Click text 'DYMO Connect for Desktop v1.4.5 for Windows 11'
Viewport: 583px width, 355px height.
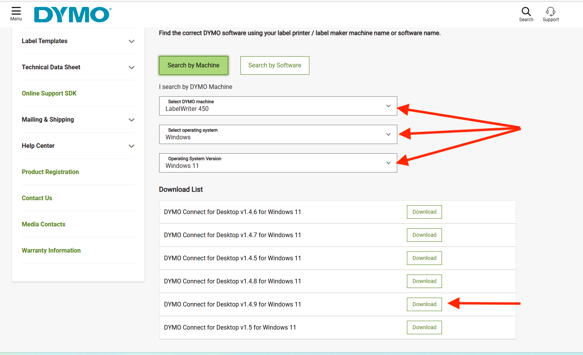(x=232, y=258)
